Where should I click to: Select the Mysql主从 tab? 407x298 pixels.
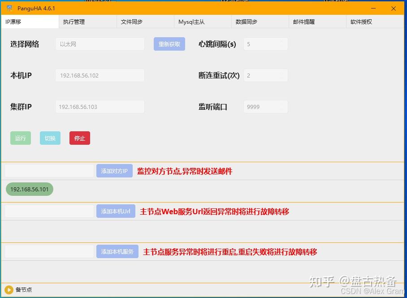coord(191,22)
